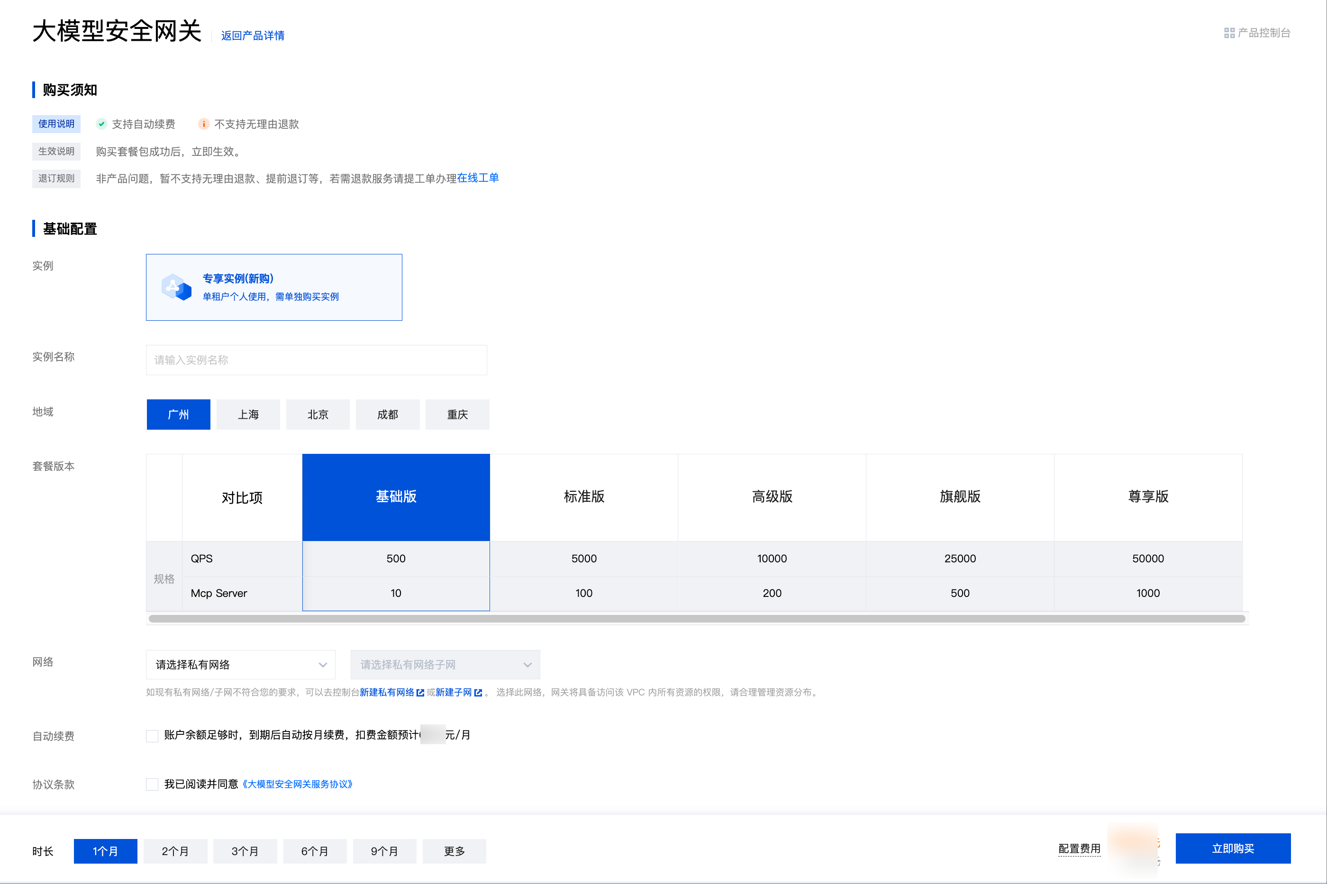Choose the 尊享版 plan column
The height and width of the screenshot is (884, 1327).
pos(1148,497)
